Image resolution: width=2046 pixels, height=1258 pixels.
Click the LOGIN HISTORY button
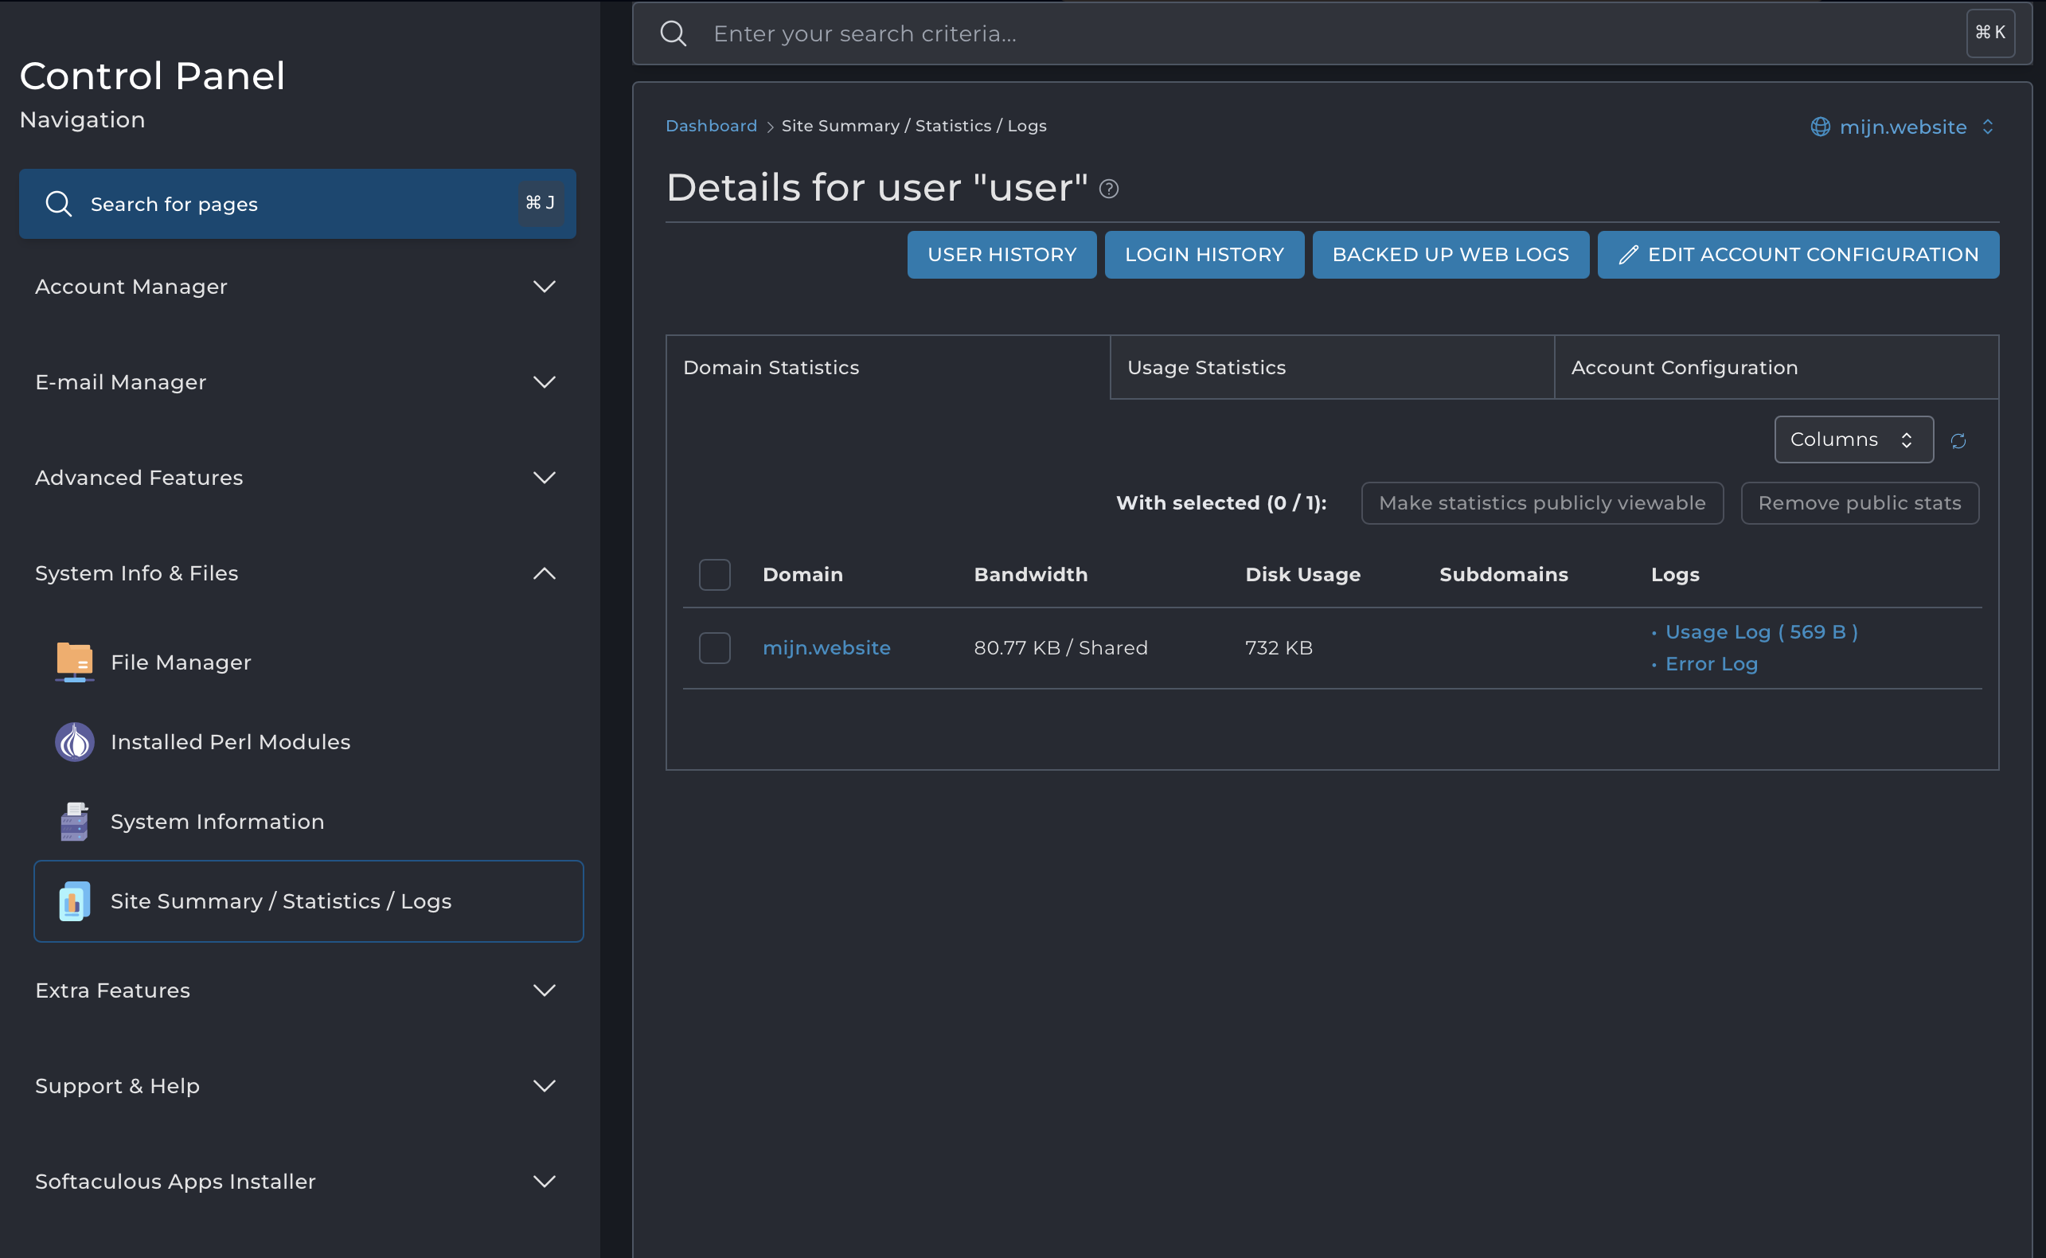click(1204, 255)
